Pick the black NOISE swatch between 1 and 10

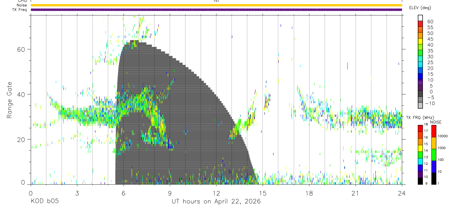tap(434, 178)
